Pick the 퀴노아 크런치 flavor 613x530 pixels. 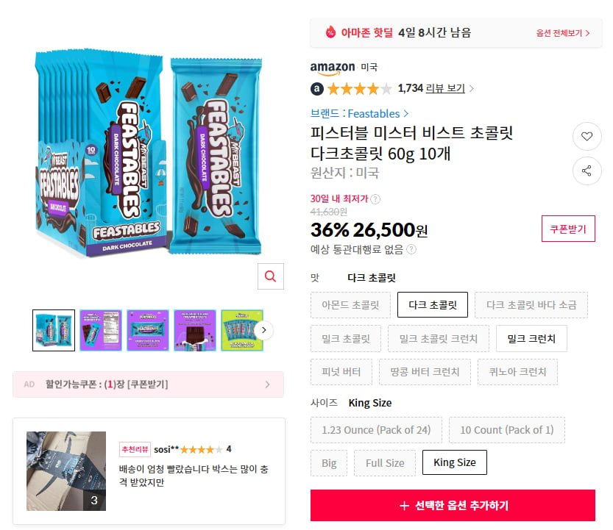click(x=517, y=372)
